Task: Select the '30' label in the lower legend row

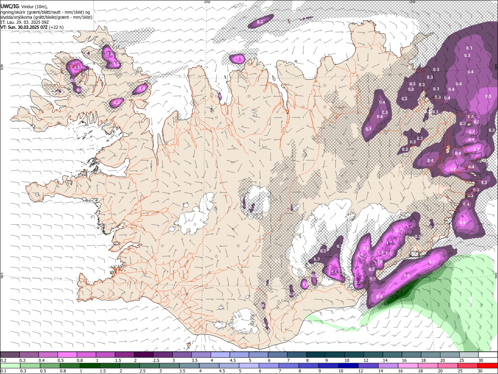Action: pyautogui.click(x=480, y=371)
